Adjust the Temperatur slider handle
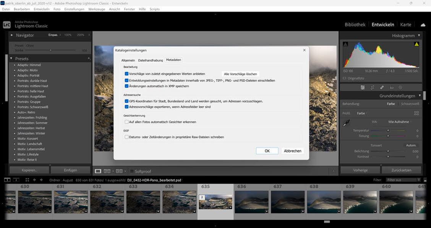This screenshot has width=431, height=228. coord(388,131)
